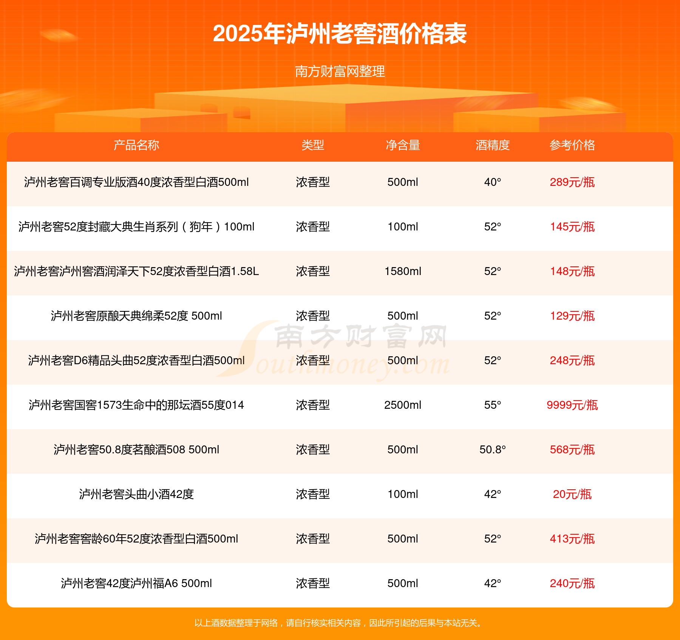The width and height of the screenshot is (680, 640).
Task: Click '浓香型' type in 润泽天下 row
Action: (x=313, y=271)
